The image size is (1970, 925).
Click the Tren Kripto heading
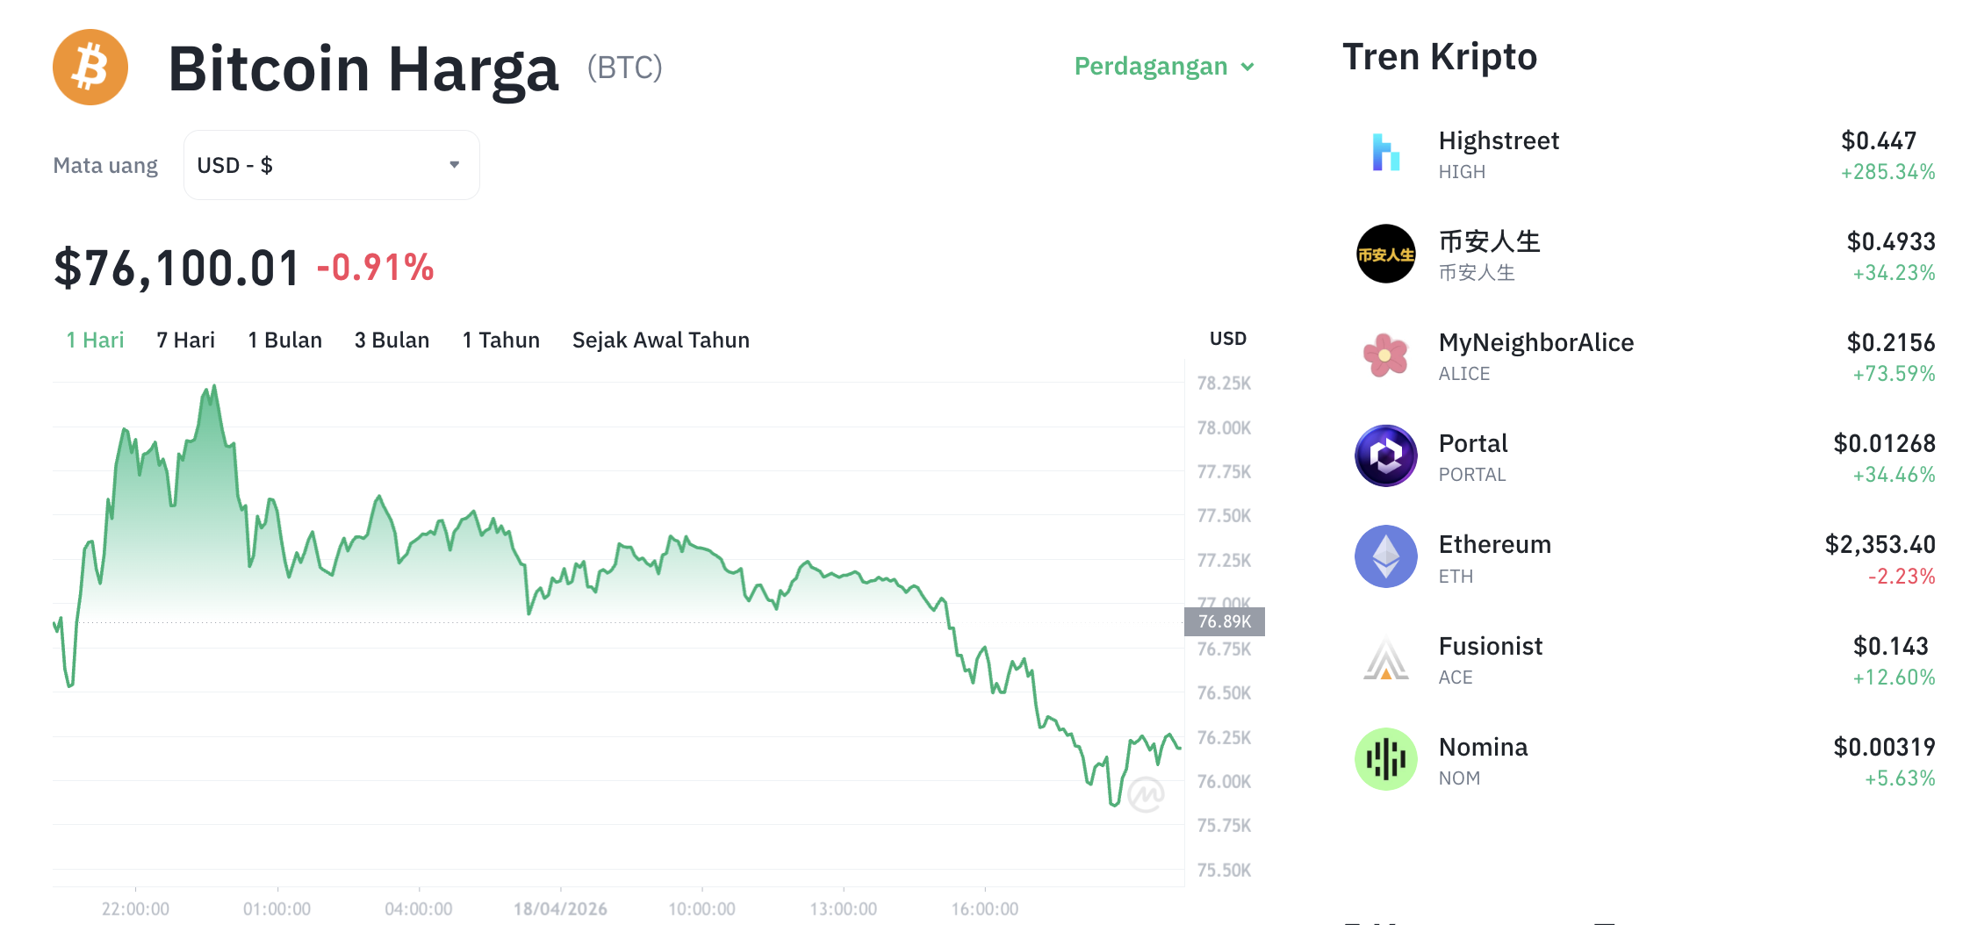(x=1439, y=56)
